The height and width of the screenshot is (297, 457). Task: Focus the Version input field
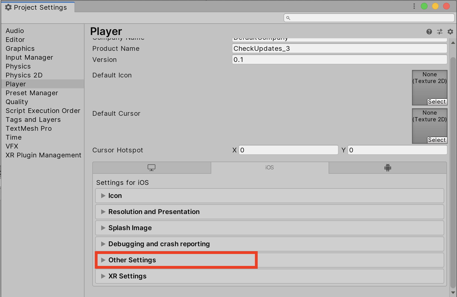pos(339,60)
